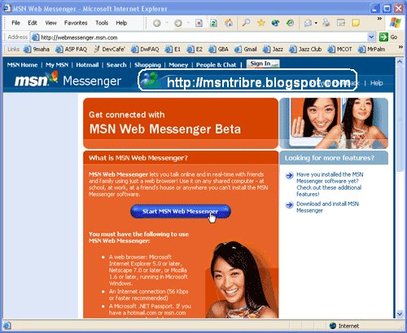407x333 pixels.
Task: Open Favorites with the star icon
Action: 261,23
